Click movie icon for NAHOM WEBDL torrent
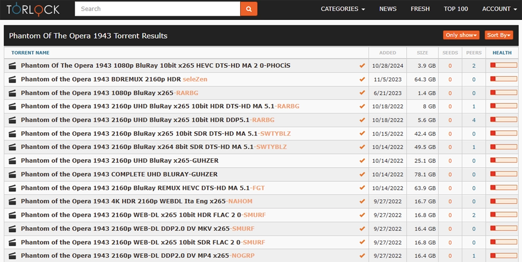Screen dimensions: 522x262 point(13,201)
